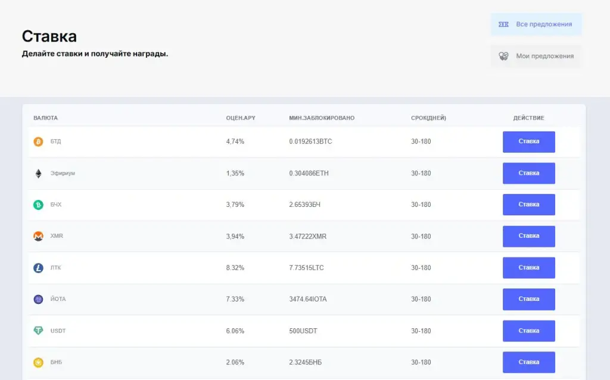The image size is (610, 380).
Task: Click the Litecoin ЛТК icon
Action: click(38, 268)
